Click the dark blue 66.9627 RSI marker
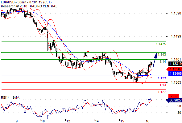 coord(174,100)
